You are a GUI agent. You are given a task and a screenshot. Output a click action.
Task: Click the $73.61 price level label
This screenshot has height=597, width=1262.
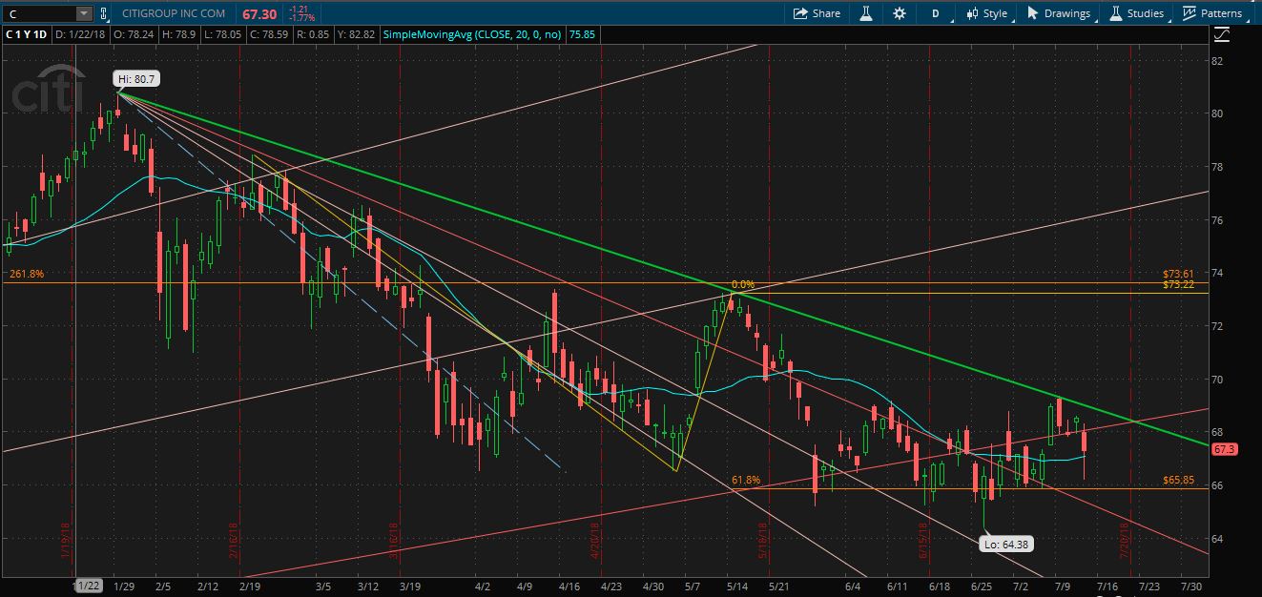(1178, 273)
